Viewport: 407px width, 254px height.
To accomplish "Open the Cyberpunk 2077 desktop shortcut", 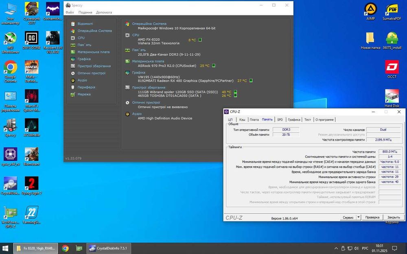I will tap(32, 13).
